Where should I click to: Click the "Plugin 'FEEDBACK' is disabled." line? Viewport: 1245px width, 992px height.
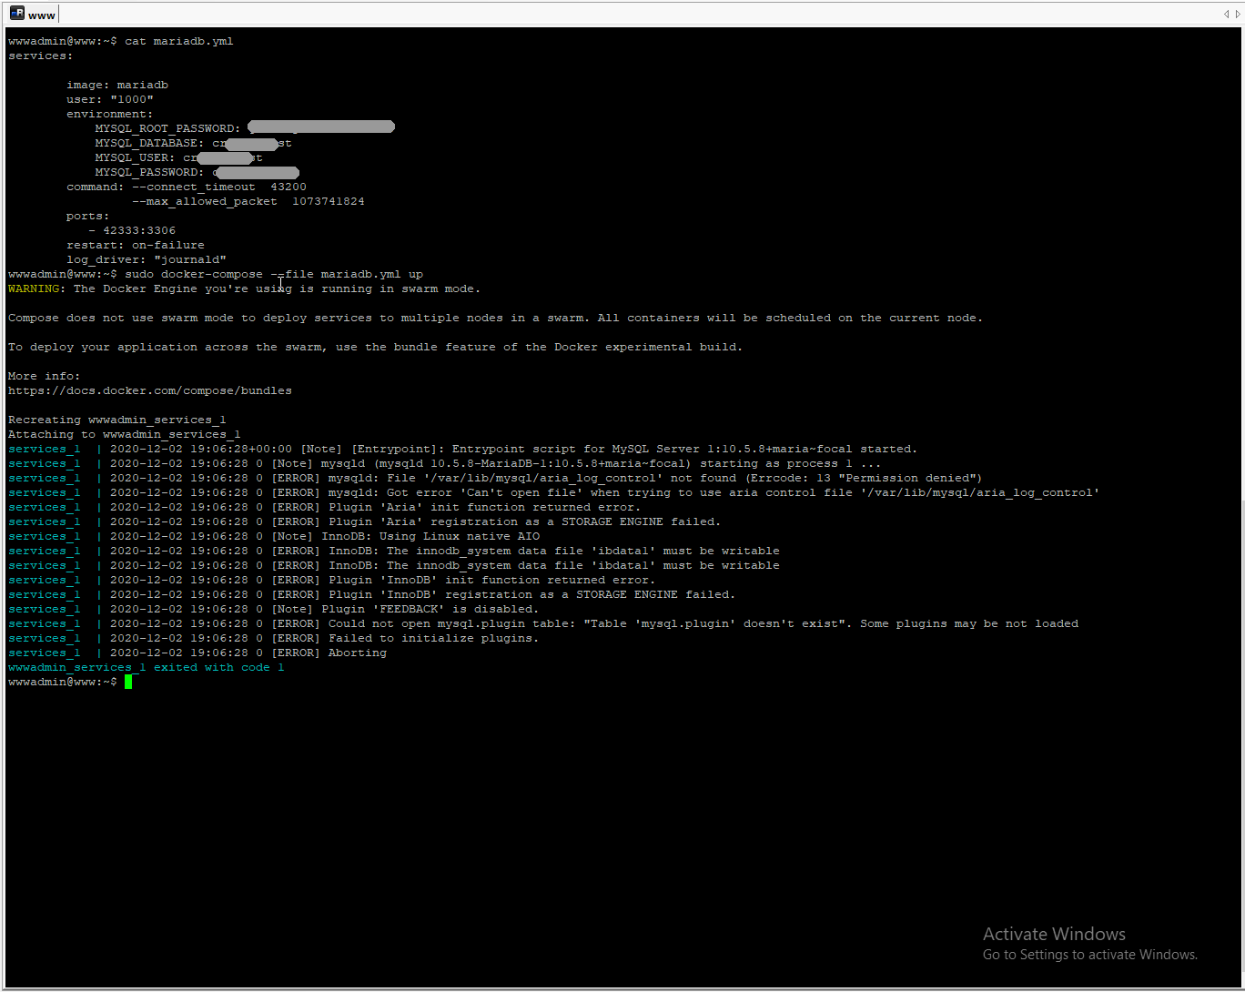[274, 609]
